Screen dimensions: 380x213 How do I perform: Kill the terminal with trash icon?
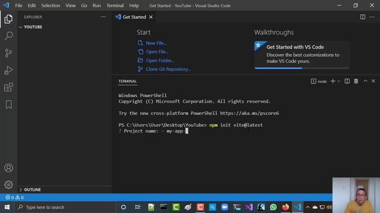pos(356,81)
